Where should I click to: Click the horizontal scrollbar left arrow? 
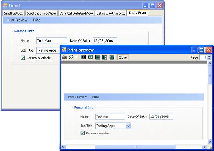pos(64,147)
